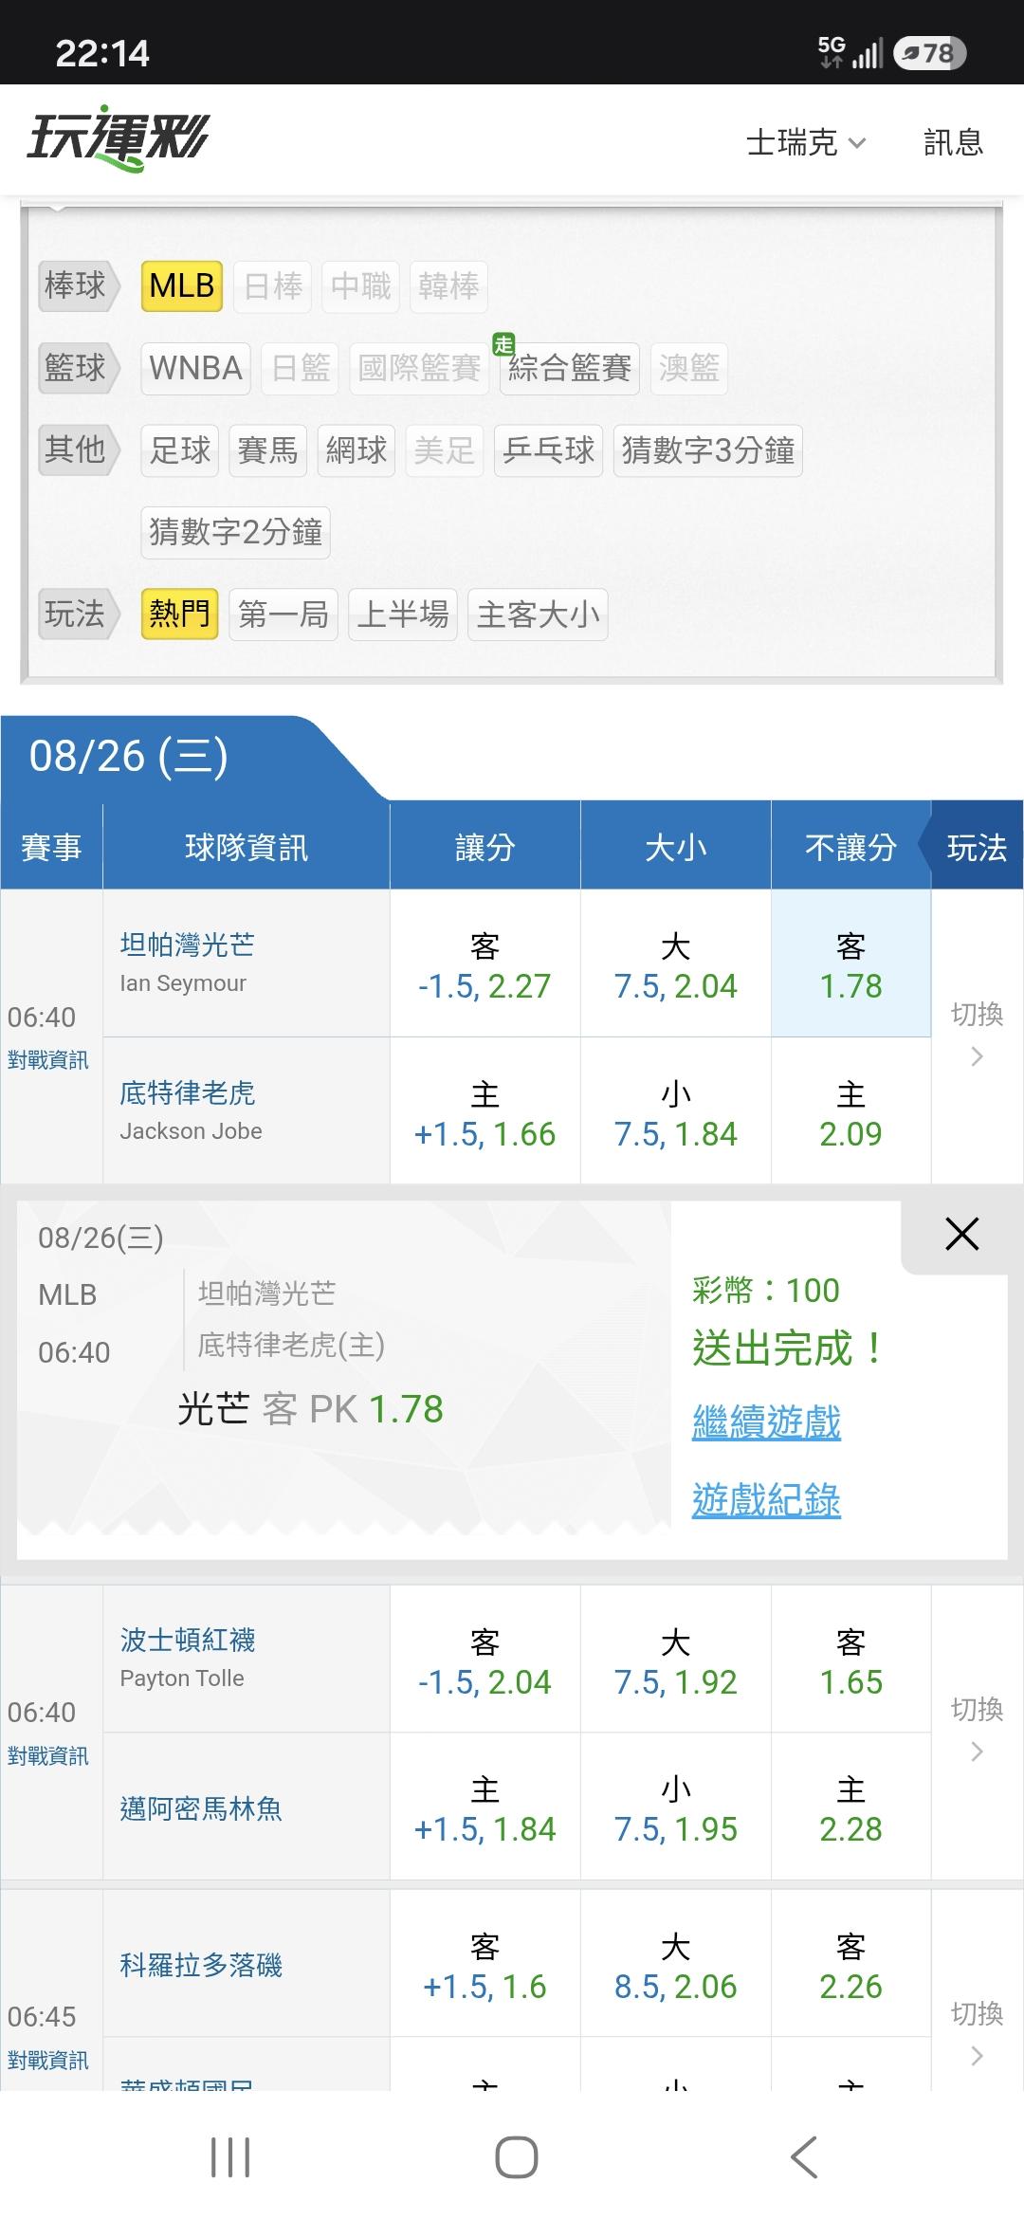Screen dimensions: 1024x2219
Task: Switch to the 上半場 play type
Action: click(403, 614)
